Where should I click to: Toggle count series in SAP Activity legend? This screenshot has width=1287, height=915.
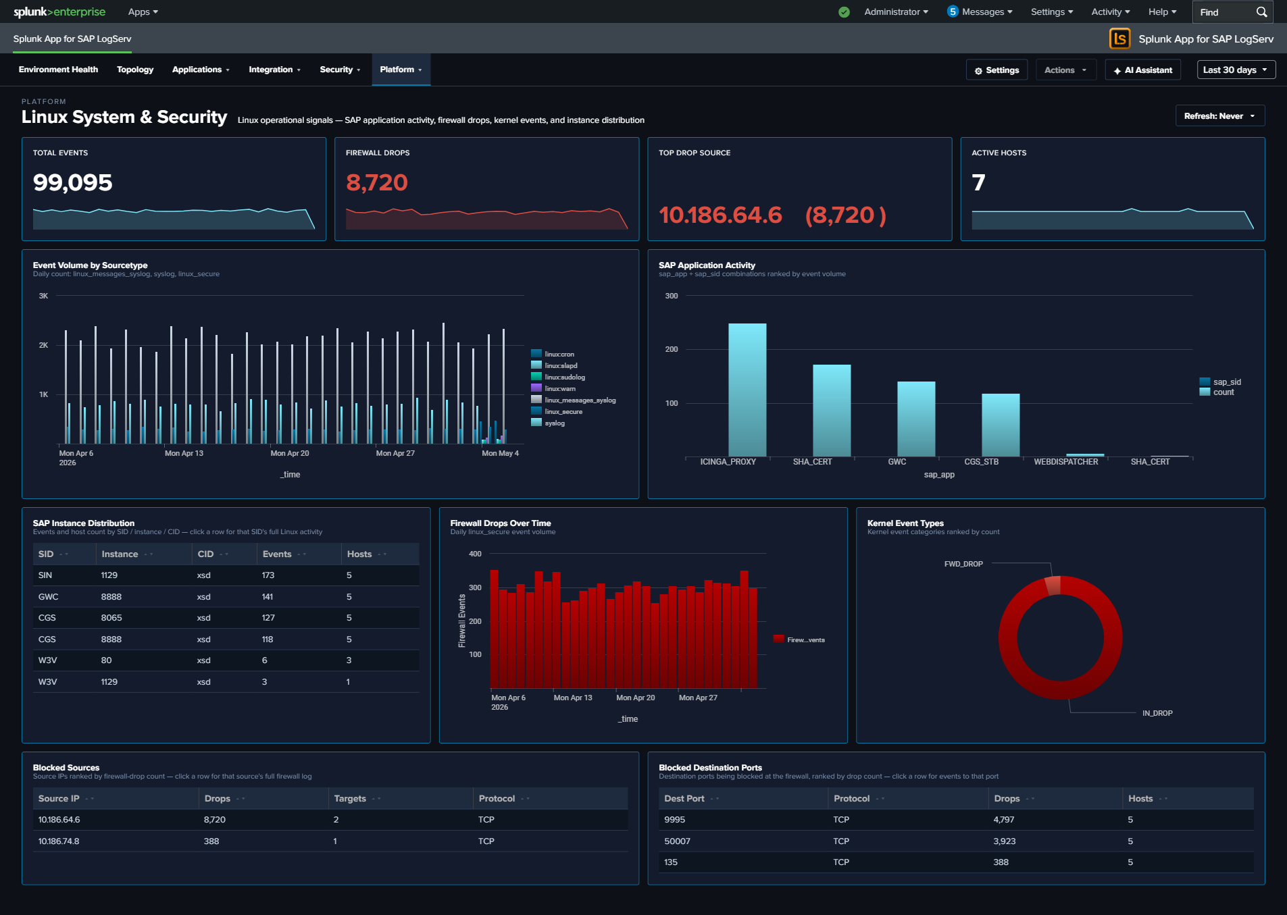(x=1217, y=392)
